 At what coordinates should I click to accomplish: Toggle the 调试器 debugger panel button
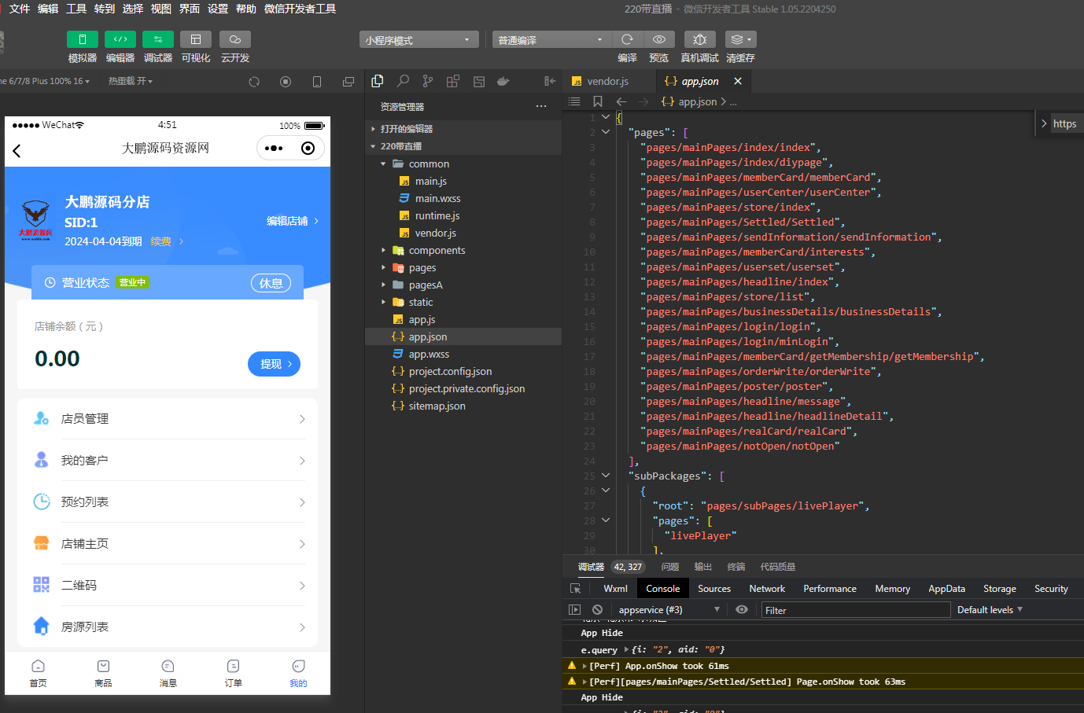158,39
